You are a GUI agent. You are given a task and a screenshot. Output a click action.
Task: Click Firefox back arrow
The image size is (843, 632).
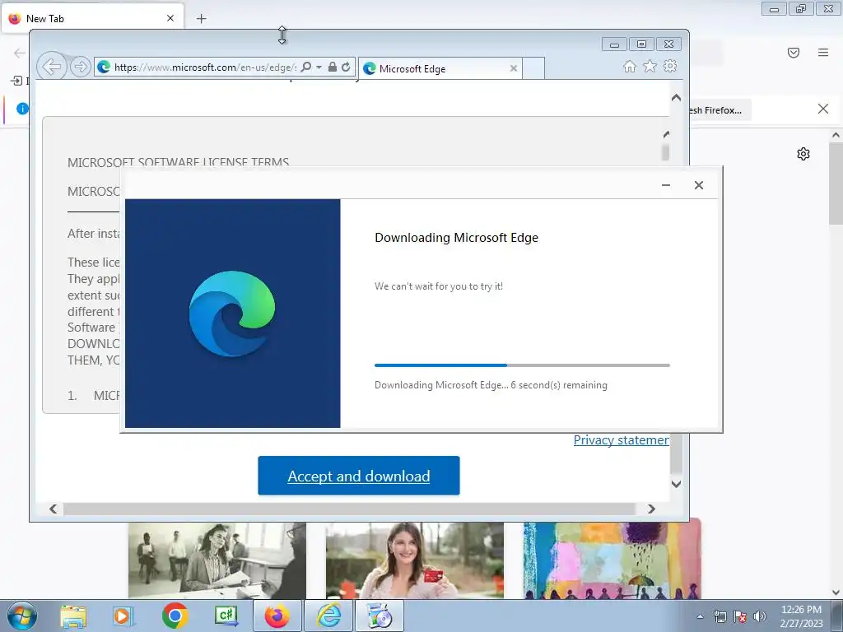coord(20,53)
